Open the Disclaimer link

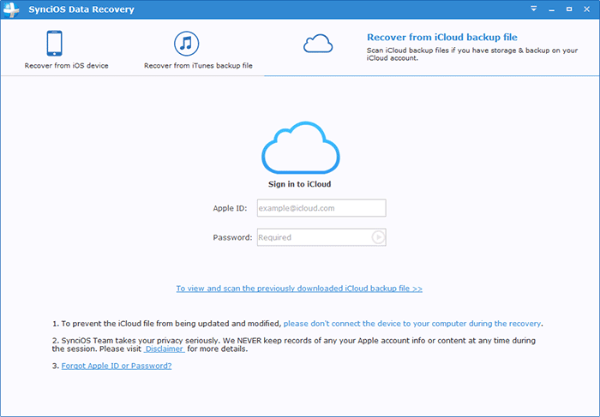[165, 349]
